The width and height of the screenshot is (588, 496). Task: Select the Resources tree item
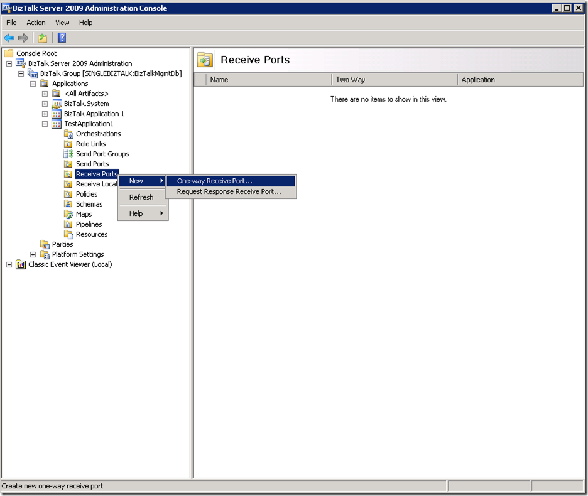click(92, 234)
